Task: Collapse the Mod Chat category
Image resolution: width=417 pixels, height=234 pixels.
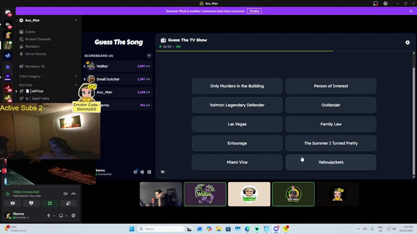Action: (27, 85)
